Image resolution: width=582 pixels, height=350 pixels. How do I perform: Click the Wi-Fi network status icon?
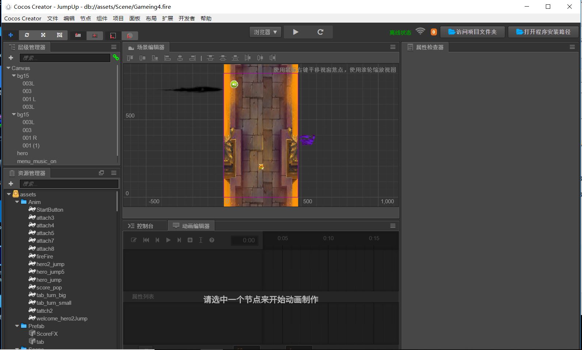tap(421, 31)
